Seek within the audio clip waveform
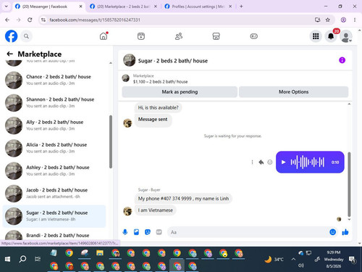This screenshot has height=272, width=362. pyautogui.click(x=308, y=162)
